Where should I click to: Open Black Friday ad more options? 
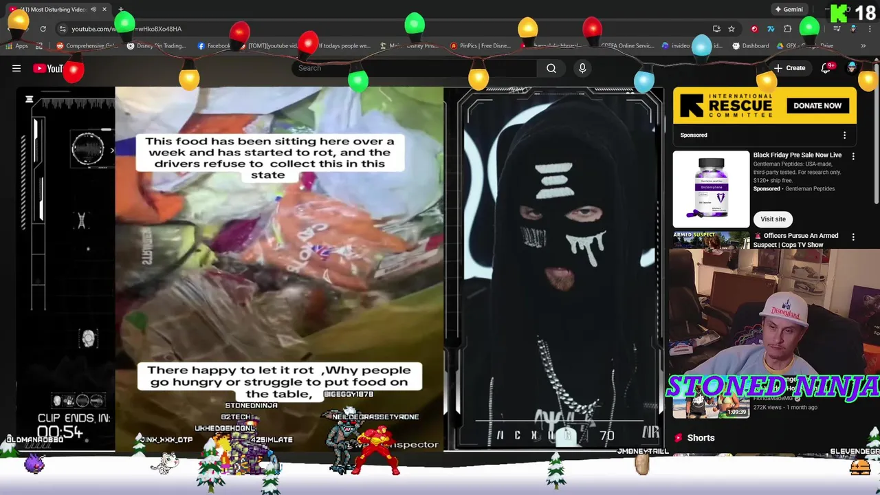[853, 157]
